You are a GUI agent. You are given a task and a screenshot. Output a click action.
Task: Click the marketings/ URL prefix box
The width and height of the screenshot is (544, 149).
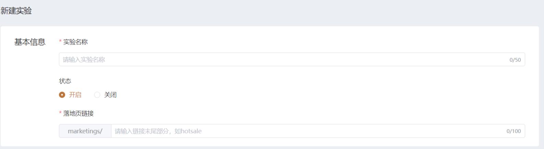[x=85, y=131]
